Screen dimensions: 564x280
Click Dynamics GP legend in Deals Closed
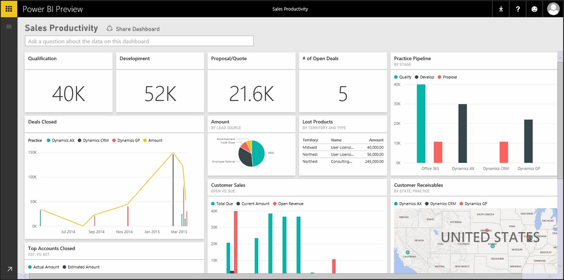[126, 140]
